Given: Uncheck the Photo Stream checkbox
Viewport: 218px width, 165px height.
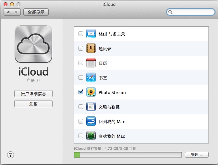Looking at the screenshot, I should pyautogui.click(x=81, y=92).
